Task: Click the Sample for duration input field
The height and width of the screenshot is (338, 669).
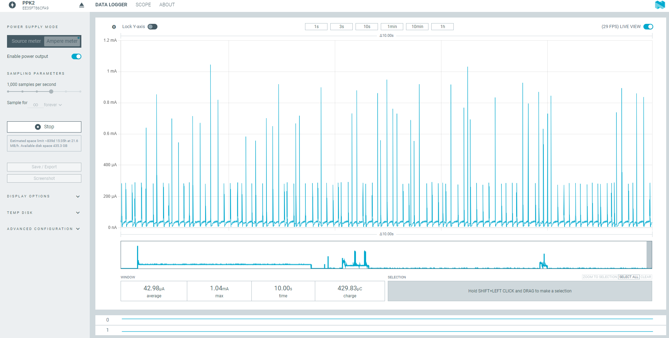Action: 35,105
